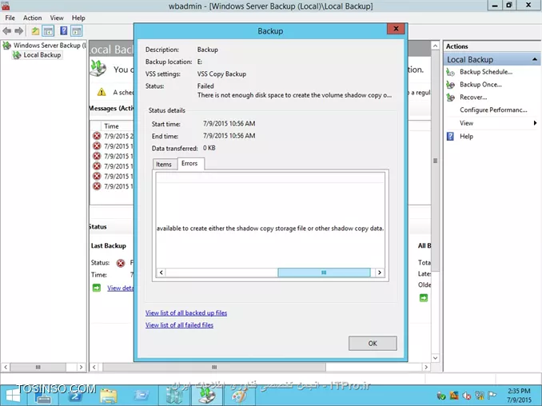Click the error message text in Errors list
The width and height of the screenshot is (542, 406).
click(x=270, y=229)
